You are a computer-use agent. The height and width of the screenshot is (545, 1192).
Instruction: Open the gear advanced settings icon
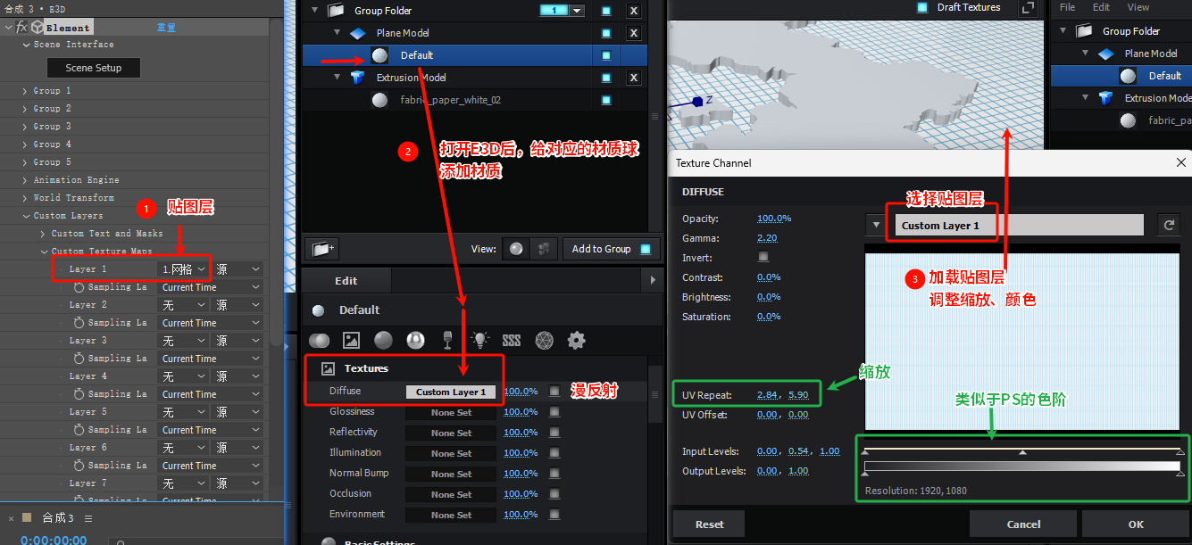pyautogui.click(x=577, y=340)
